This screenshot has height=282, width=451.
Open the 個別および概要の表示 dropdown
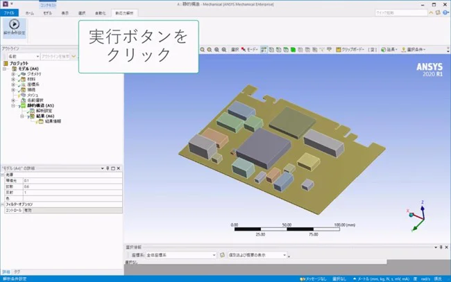coord(257,255)
